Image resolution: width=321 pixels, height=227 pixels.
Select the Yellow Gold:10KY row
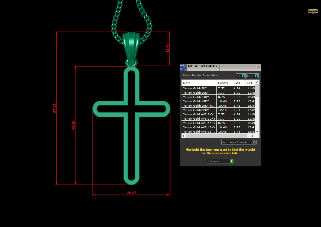pos(218,93)
